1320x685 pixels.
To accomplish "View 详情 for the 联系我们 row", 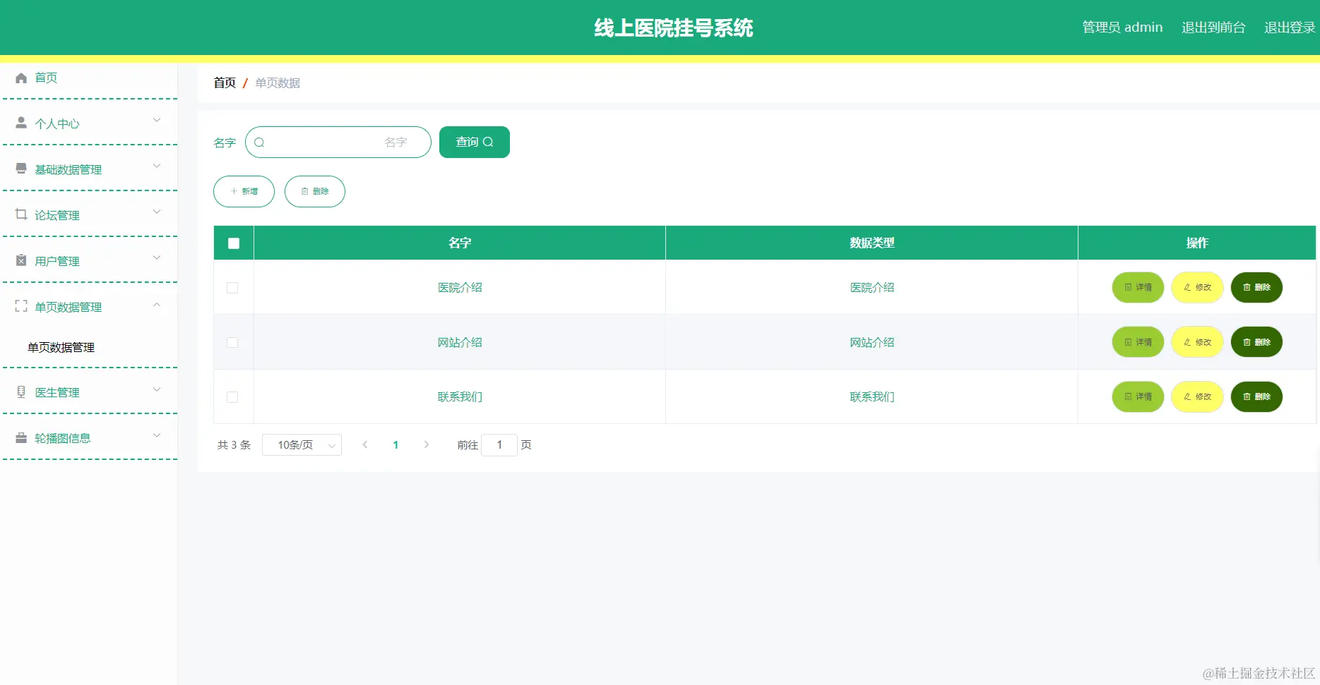I will pyautogui.click(x=1138, y=396).
